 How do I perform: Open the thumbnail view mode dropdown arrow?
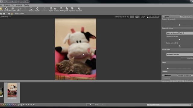(6, 14)
